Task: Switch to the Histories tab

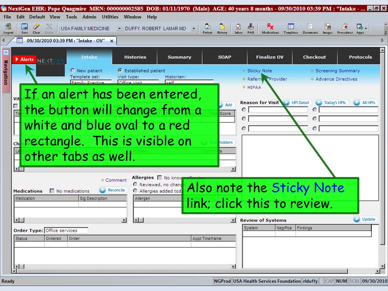Action: pyautogui.click(x=135, y=57)
